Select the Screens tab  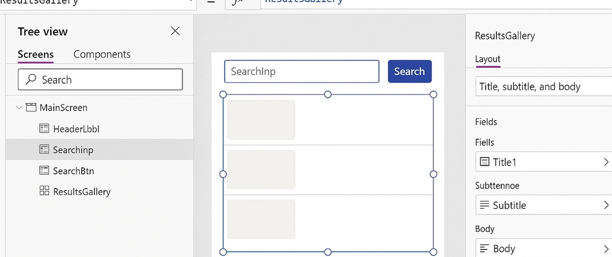(x=35, y=54)
